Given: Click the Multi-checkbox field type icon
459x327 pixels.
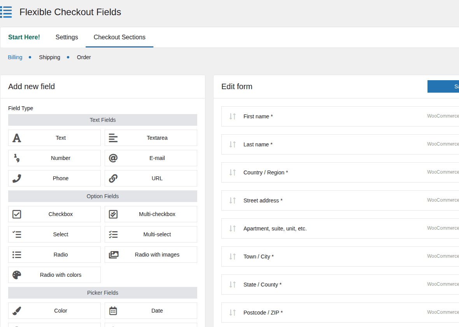Looking at the screenshot, I should 113,214.
